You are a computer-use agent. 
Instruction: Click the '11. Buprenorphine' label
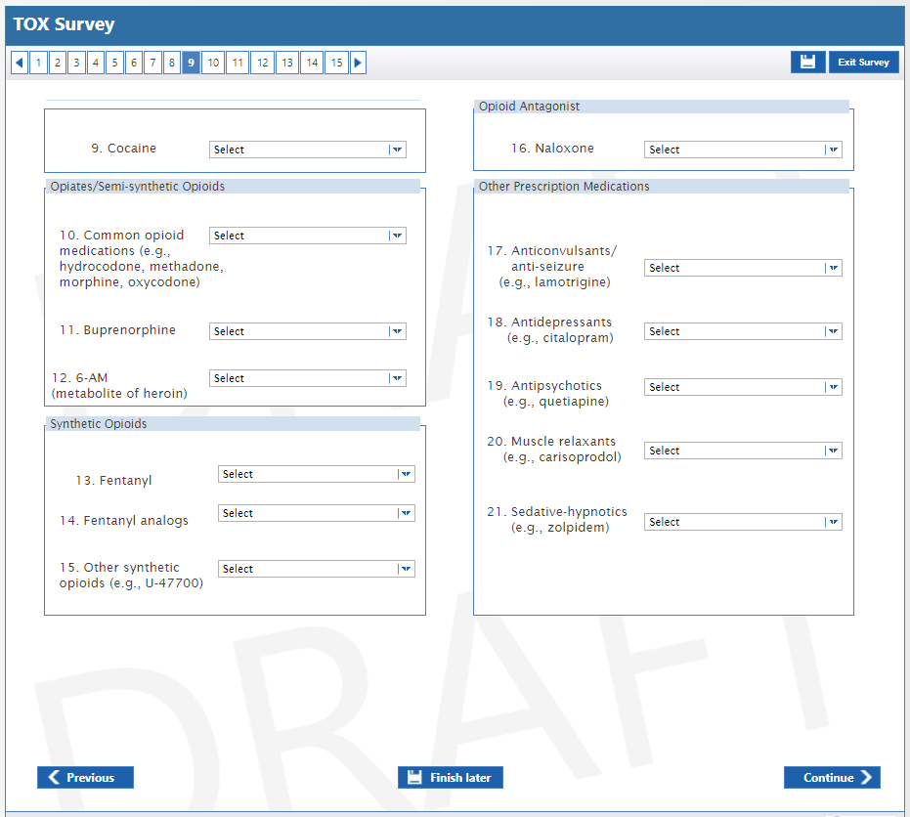click(x=118, y=330)
